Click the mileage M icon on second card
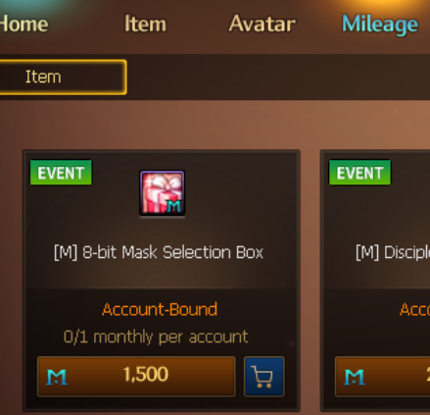Viewport: 430px width, 415px height. (355, 377)
